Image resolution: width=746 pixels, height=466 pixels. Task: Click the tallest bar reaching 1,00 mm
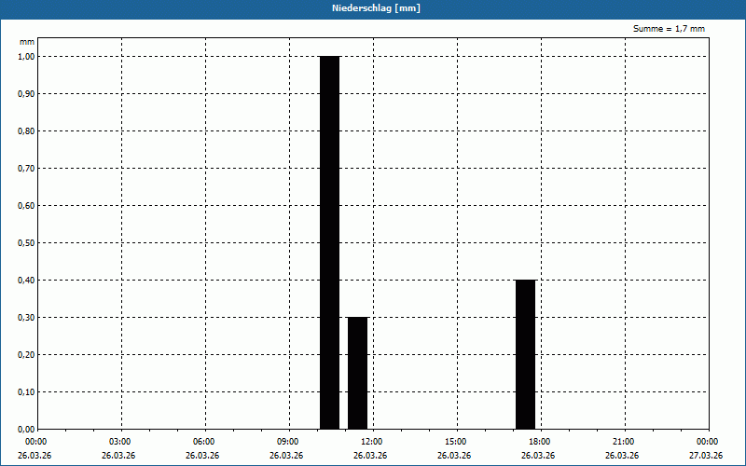[x=329, y=242]
